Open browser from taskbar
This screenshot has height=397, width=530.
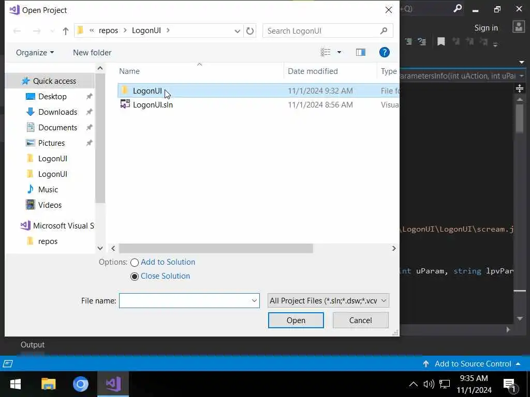tap(81, 384)
